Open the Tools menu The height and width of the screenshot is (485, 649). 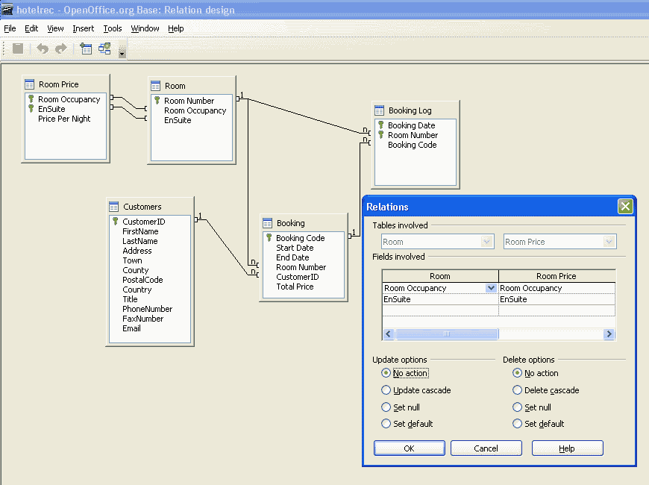click(x=113, y=28)
